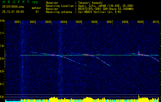161x102 pixels.
Task: Click the 1.0 kHz axis label
Action: [x=2, y=46]
